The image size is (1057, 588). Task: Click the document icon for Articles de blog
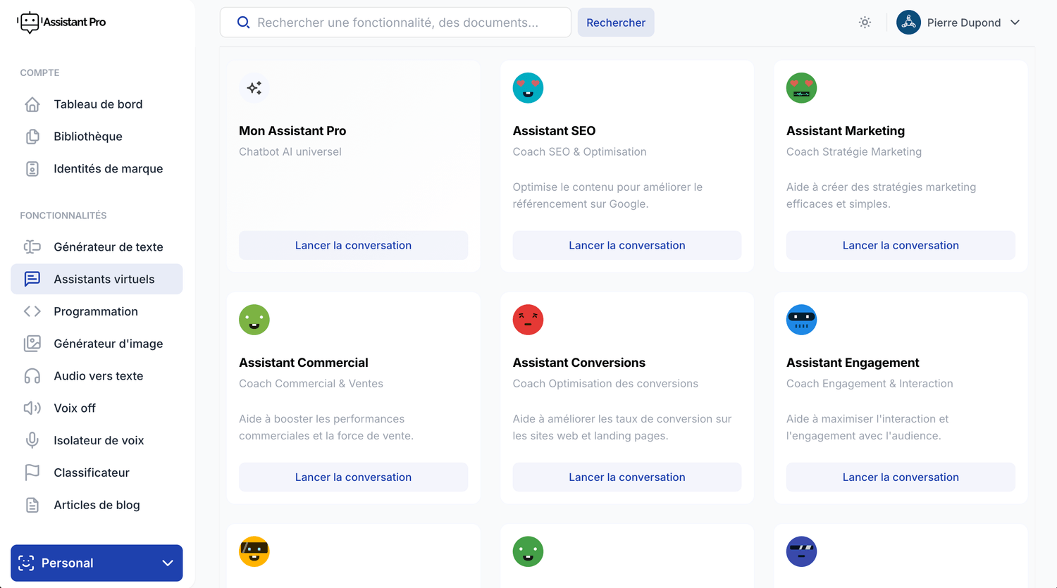click(x=32, y=505)
